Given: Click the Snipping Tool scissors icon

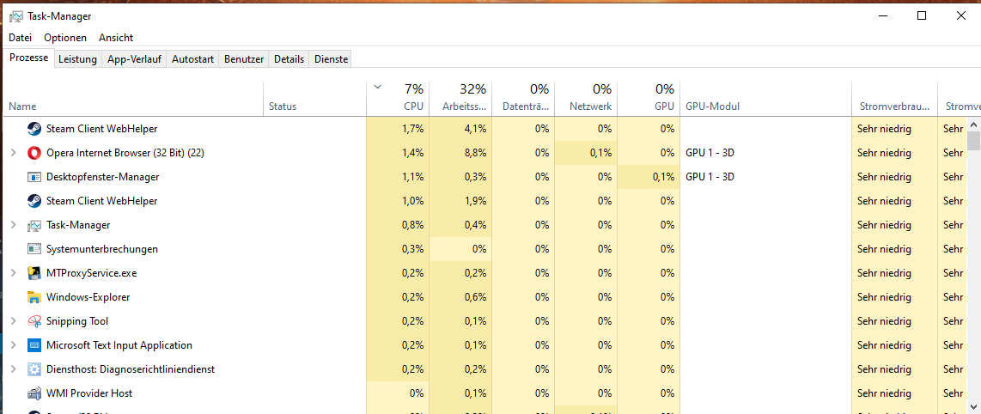Looking at the screenshot, I should 34,321.
